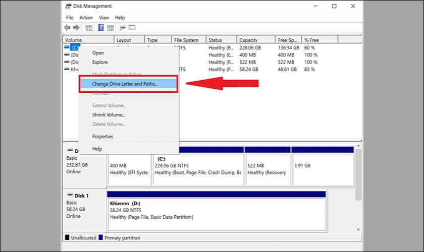The width and height of the screenshot is (424, 252).
Task: Select the 3.91 GB partition block
Action: 323,166
